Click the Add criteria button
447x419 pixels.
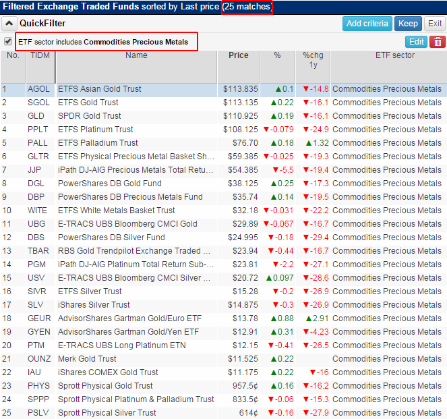pos(367,24)
